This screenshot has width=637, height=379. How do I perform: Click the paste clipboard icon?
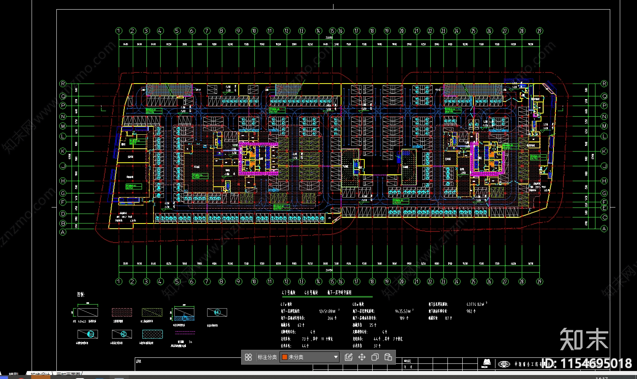(388, 357)
